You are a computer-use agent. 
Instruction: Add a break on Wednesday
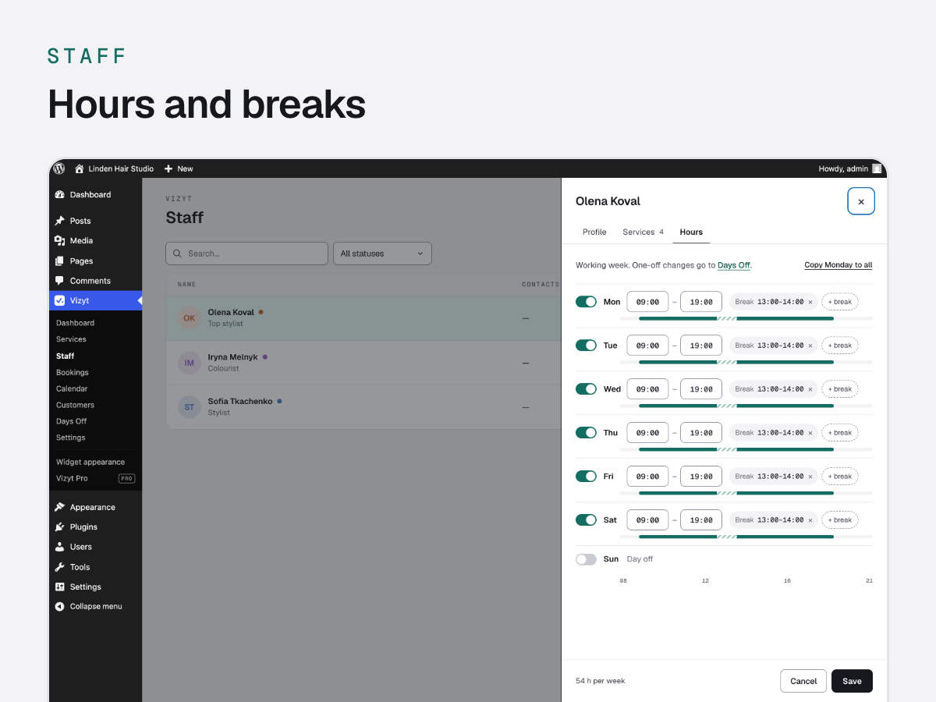coord(840,389)
